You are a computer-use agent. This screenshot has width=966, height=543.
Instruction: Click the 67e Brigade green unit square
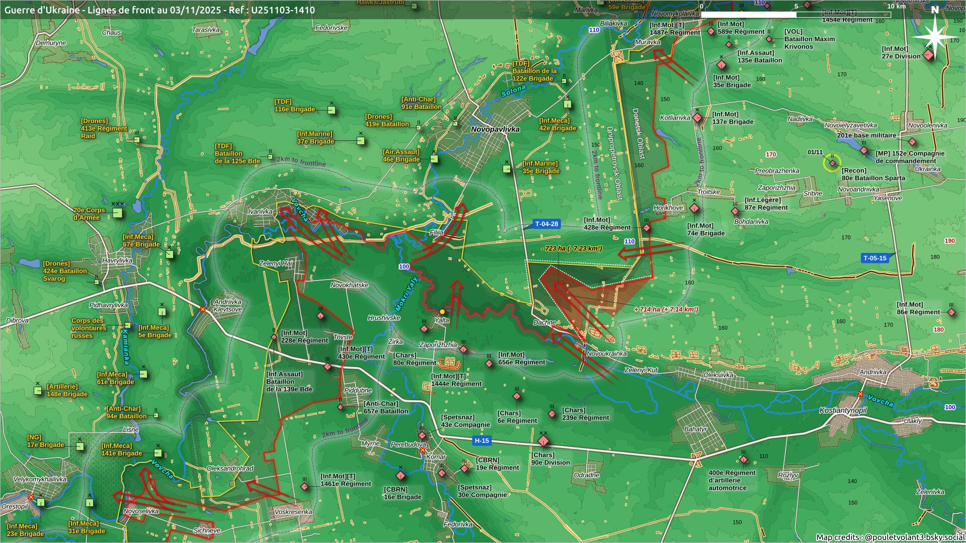pyautogui.click(x=170, y=254)
